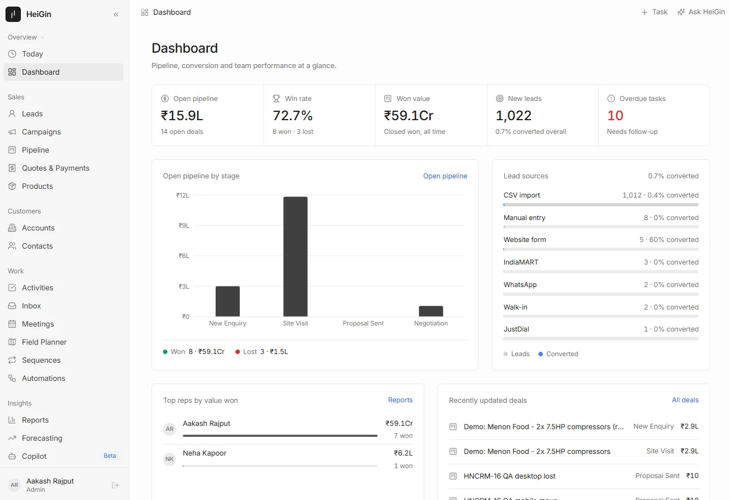Collapse the sidebar with double-chevron icon
Screen dimensions: 730x500
[116, 14]
